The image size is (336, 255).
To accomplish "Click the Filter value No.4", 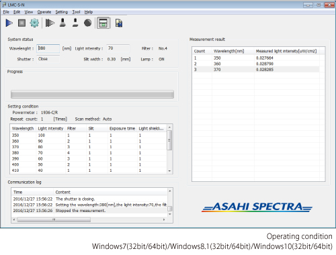I will (163, 48).
